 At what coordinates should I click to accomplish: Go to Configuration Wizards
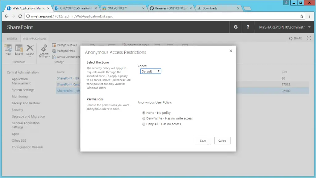point(27,147)
